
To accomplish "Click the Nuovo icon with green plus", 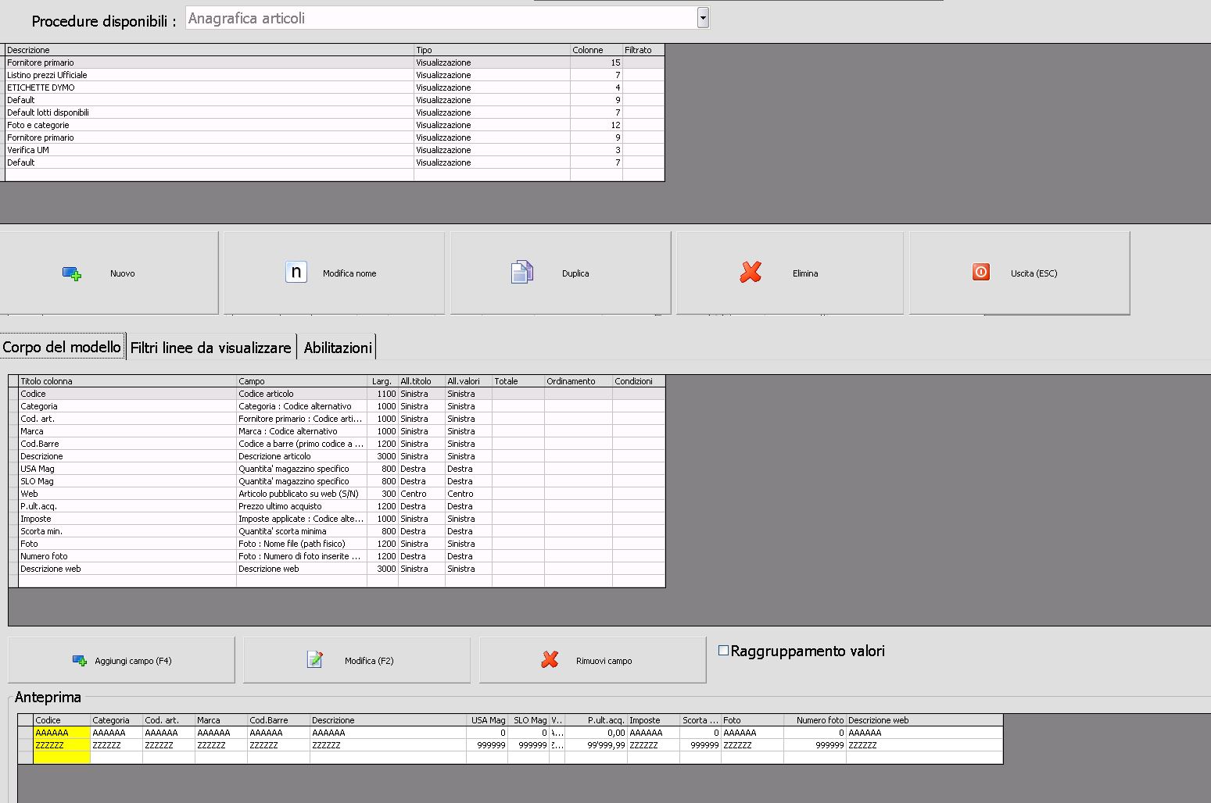I will 72,273.
